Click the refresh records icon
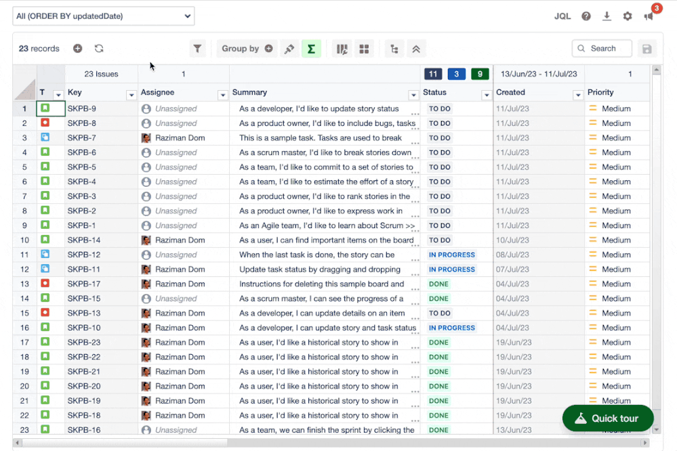Screen dimensions: 677x451 click(x=99, y=48)
